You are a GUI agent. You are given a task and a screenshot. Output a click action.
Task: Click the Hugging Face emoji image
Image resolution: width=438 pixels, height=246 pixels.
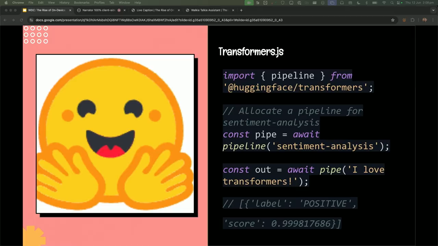(115, 134)
